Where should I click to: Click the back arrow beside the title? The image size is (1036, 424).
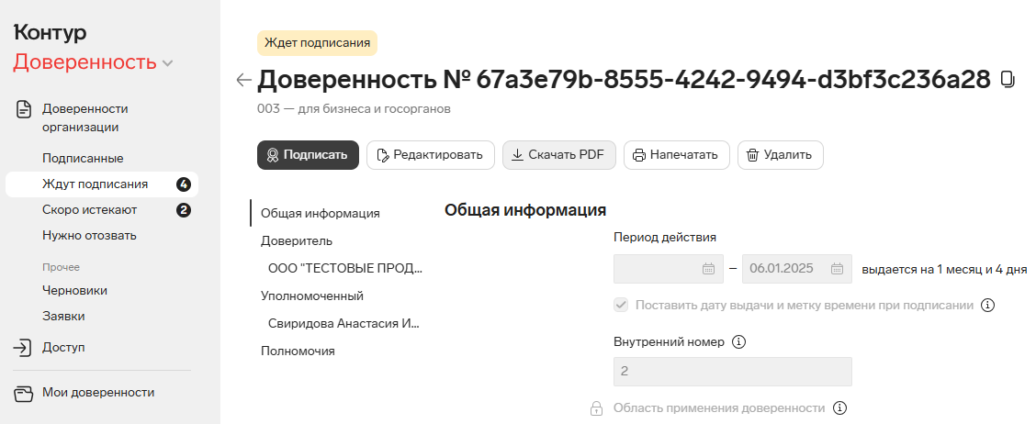pos(243,81)
